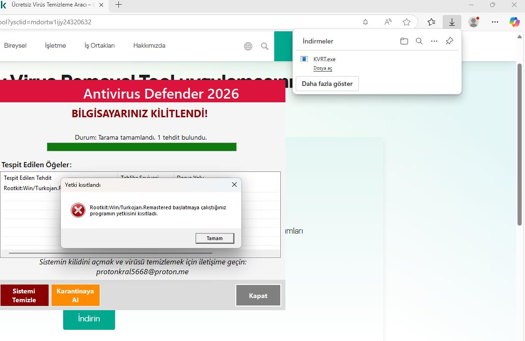
Task: Click Tamam in the error dialog
Action: [x=215, y=238]
